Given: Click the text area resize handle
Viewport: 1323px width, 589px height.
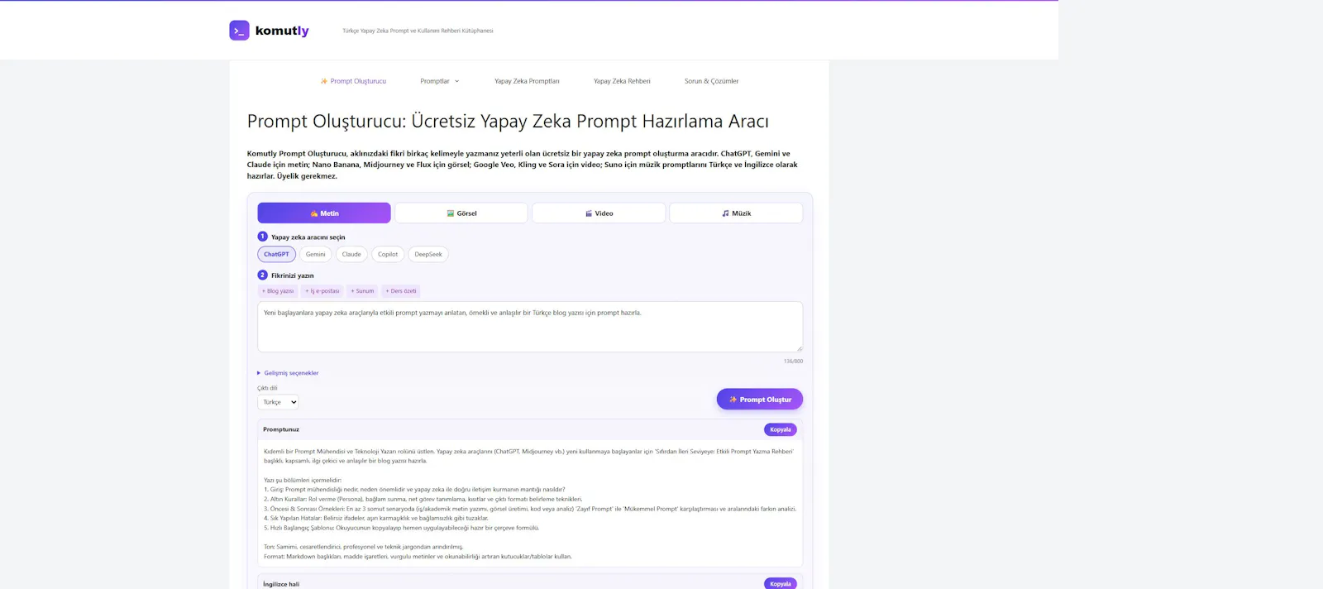Looking at the screenshot, I should (799, 348).
